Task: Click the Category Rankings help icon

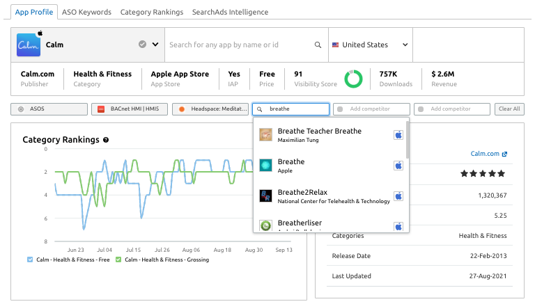Action: (106, 140)
